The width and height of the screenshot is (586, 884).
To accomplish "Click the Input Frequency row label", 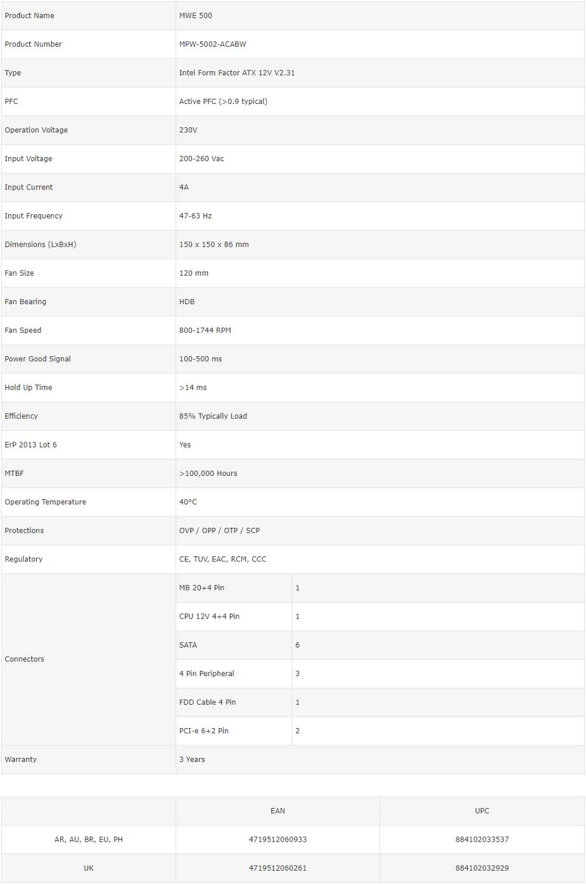I will pyautogui.click(x=34, y=216).
